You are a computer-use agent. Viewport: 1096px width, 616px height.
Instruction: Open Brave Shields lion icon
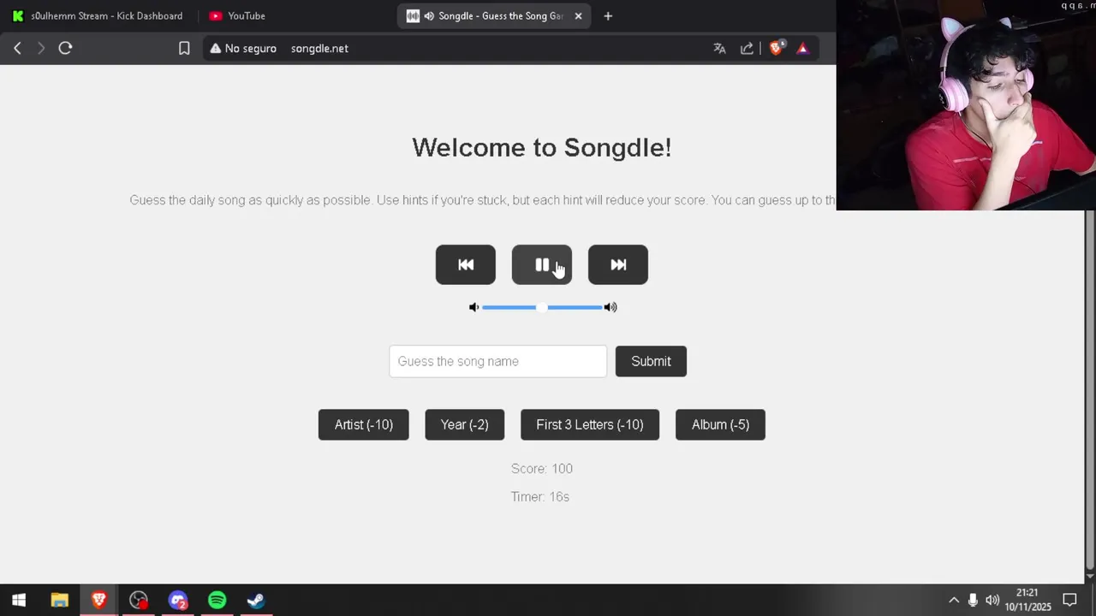[777, 48]
